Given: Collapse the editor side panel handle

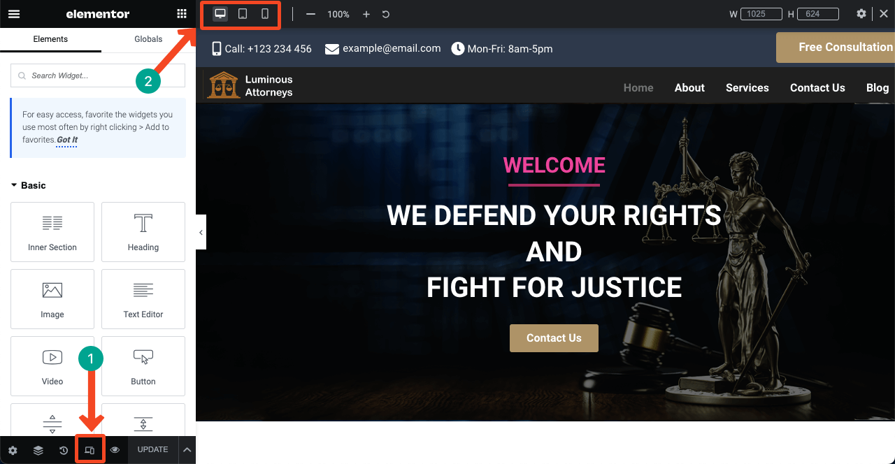Looking at the screenshot, I should click(x=201, y=233).
